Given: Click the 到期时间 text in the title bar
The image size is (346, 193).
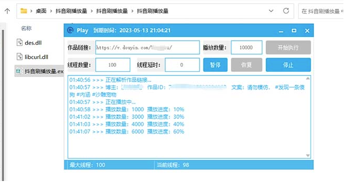Looking at the screenshot, I should click(132, 30).
